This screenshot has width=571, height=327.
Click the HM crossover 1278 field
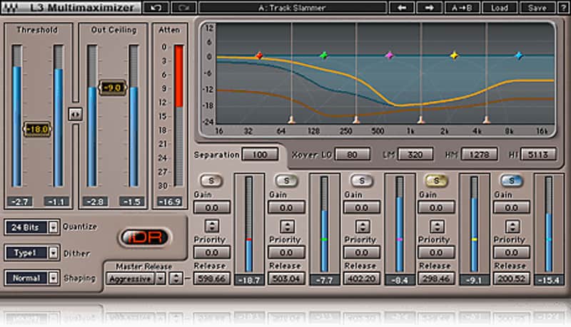click(x=479, y=155)
